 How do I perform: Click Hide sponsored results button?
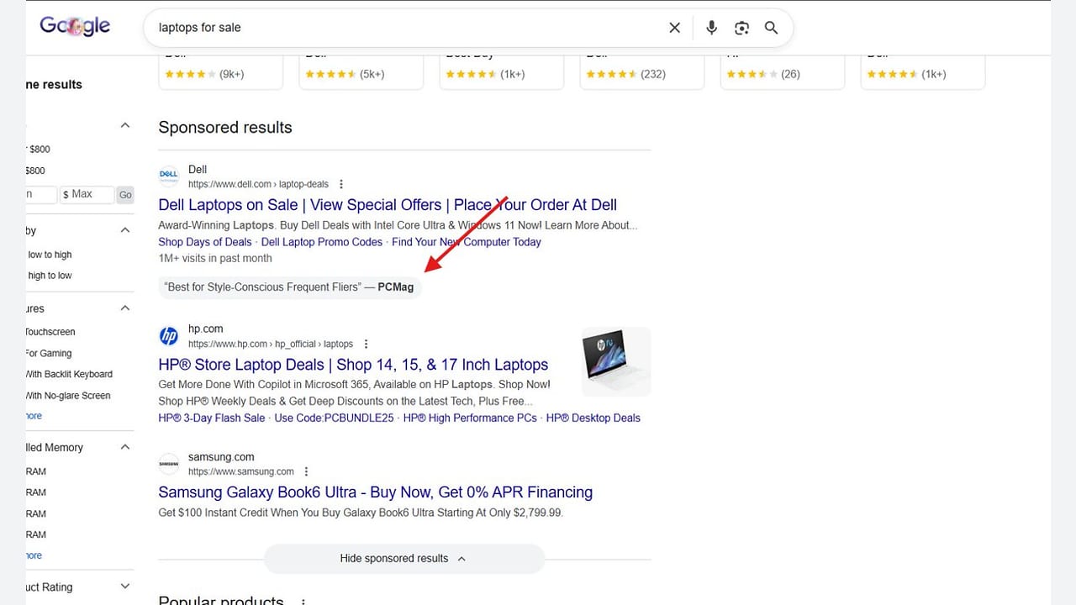[x=403, y=559]
